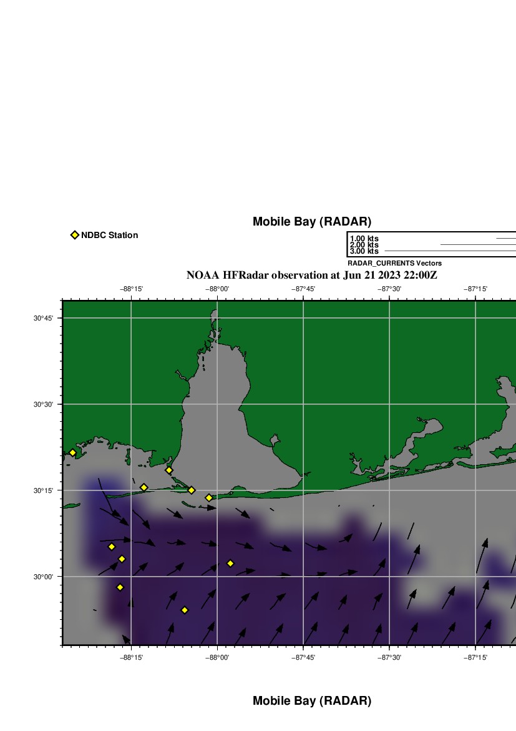Select the 2.00 kts vector scale entry
This screenshot has width=516, height=731.
click(x=364, y=245)
